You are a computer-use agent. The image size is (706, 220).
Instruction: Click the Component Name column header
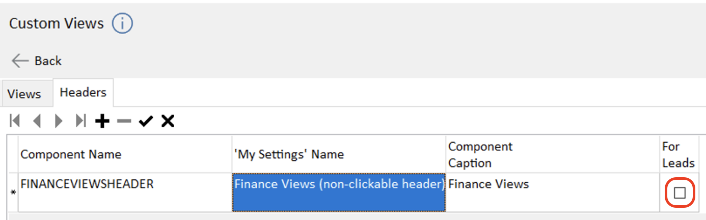(125, 154)
